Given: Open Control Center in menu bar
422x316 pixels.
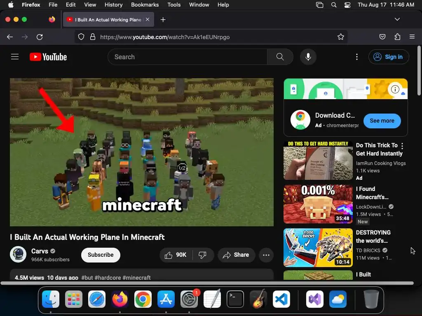Looking at the screenshot, I should coord(347,5).
